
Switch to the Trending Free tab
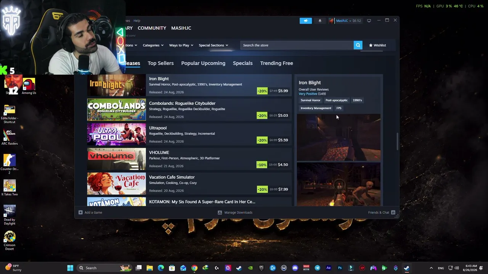tap(276, 63)
